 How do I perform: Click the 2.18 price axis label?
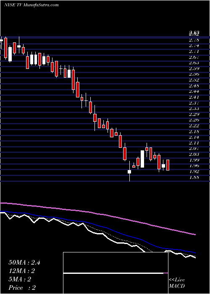click(x=194, y=131)
